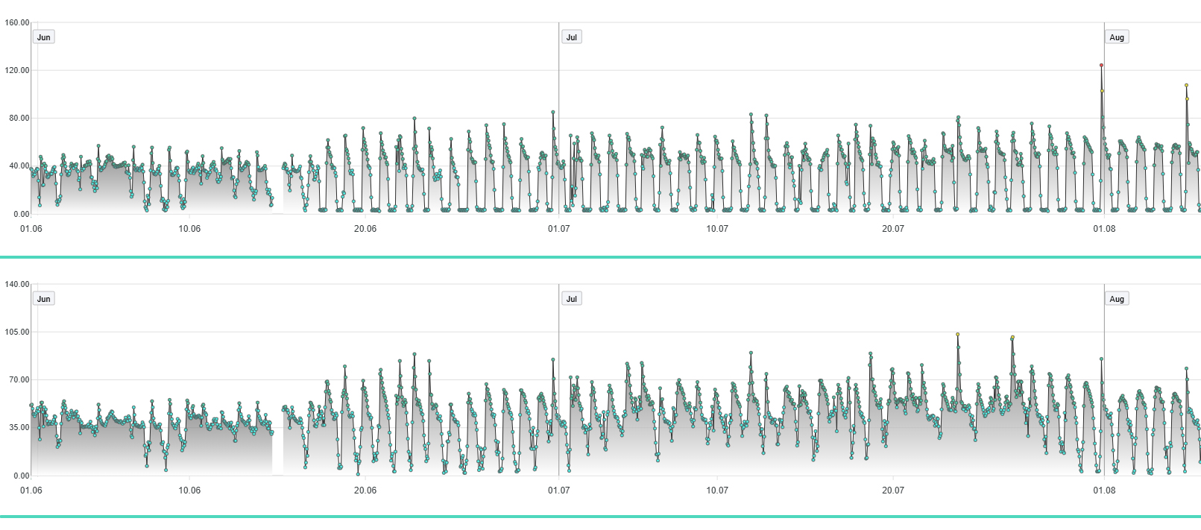Viewport: 1201px width, 530px height.
Task: Click the 160.00 axis value in top chart
Action: (17, 22)
